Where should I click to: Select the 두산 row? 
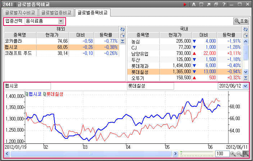click(x=184, y=60)
